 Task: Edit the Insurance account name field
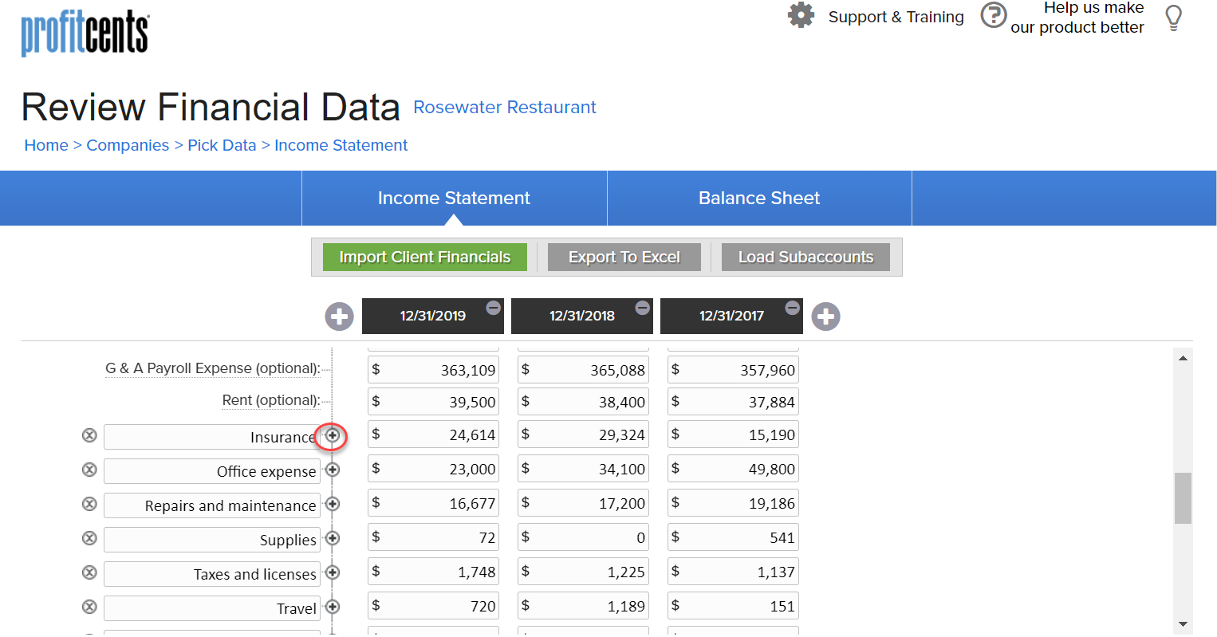tap(212, 437)
